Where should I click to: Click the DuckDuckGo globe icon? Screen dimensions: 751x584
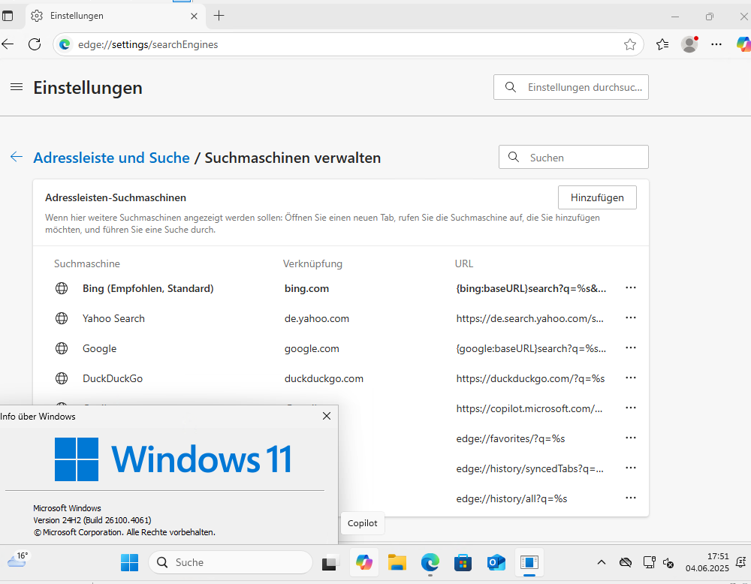62,378
